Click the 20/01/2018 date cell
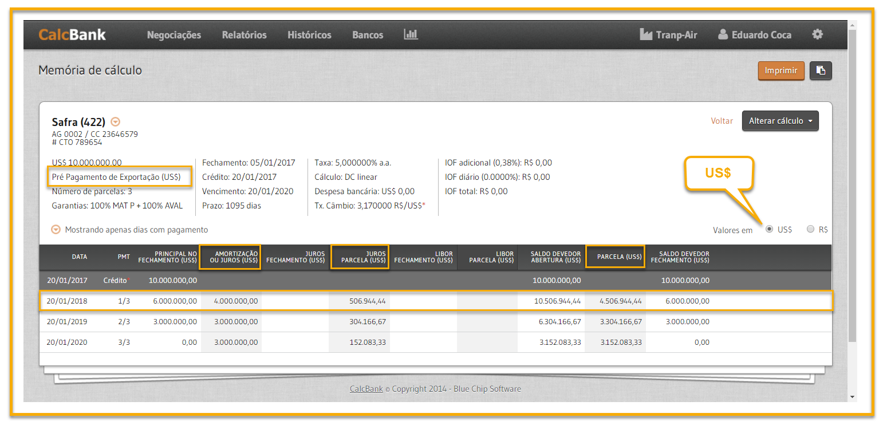This screenshot has height=425, width=883. pyautogui.click(x=67, y=301)
